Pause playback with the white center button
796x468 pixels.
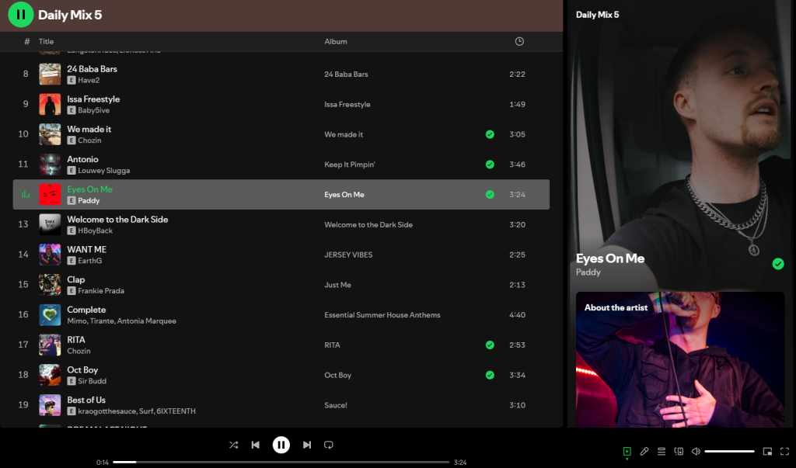[x=281, y=445]
